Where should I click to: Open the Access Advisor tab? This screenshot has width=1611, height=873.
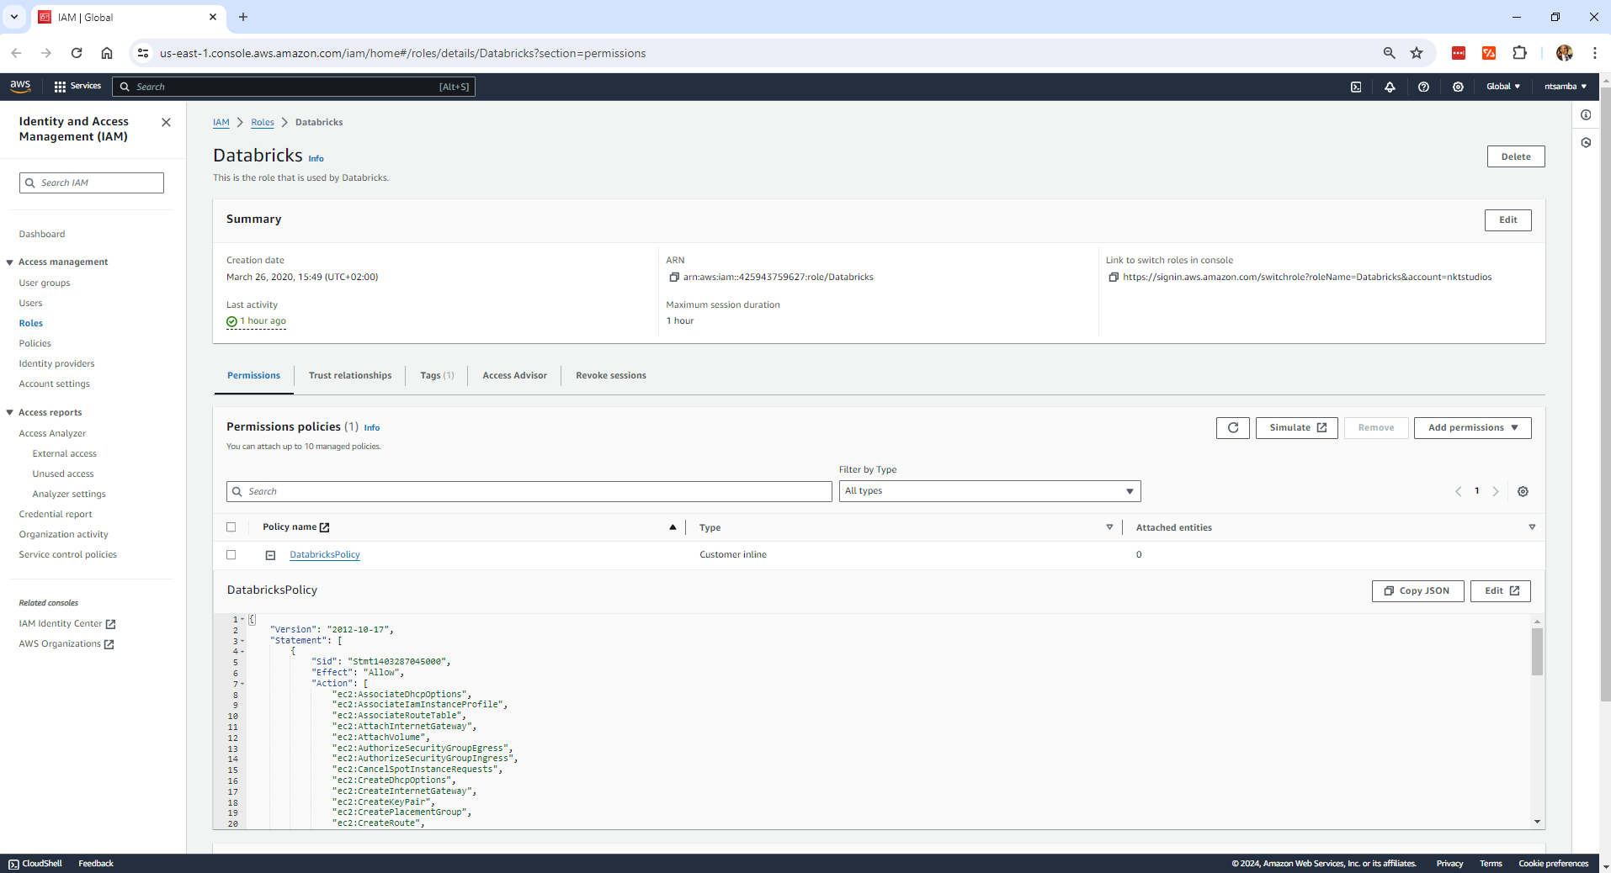(514, 376)
